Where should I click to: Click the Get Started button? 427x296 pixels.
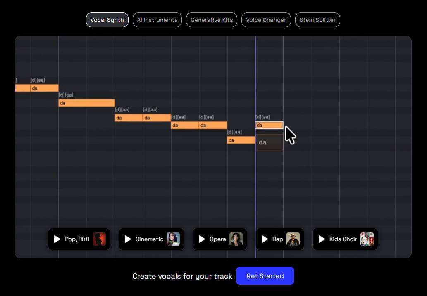(265, 276)
